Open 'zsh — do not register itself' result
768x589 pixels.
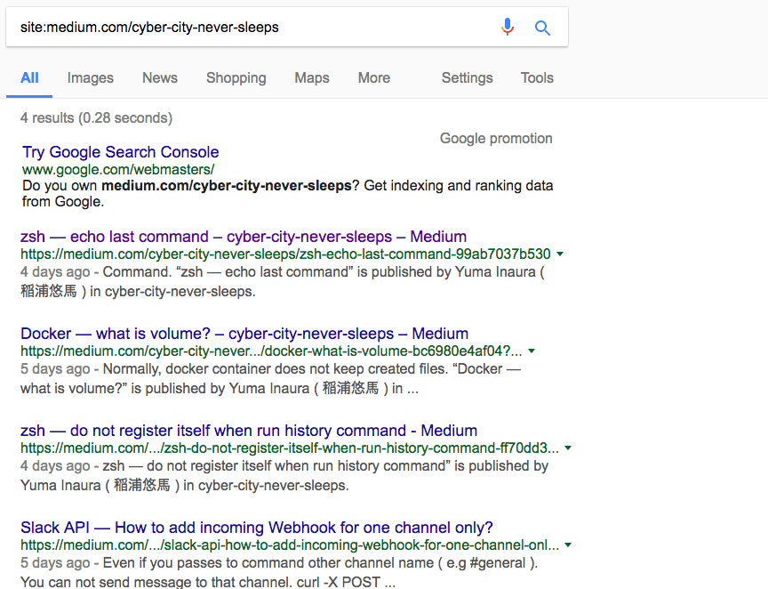(x=249, y=431)
